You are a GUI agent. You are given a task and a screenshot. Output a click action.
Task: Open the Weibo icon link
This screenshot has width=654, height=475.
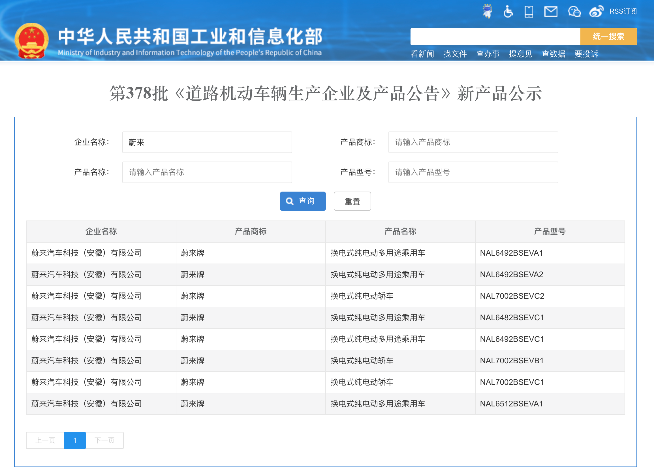[596, 12]
